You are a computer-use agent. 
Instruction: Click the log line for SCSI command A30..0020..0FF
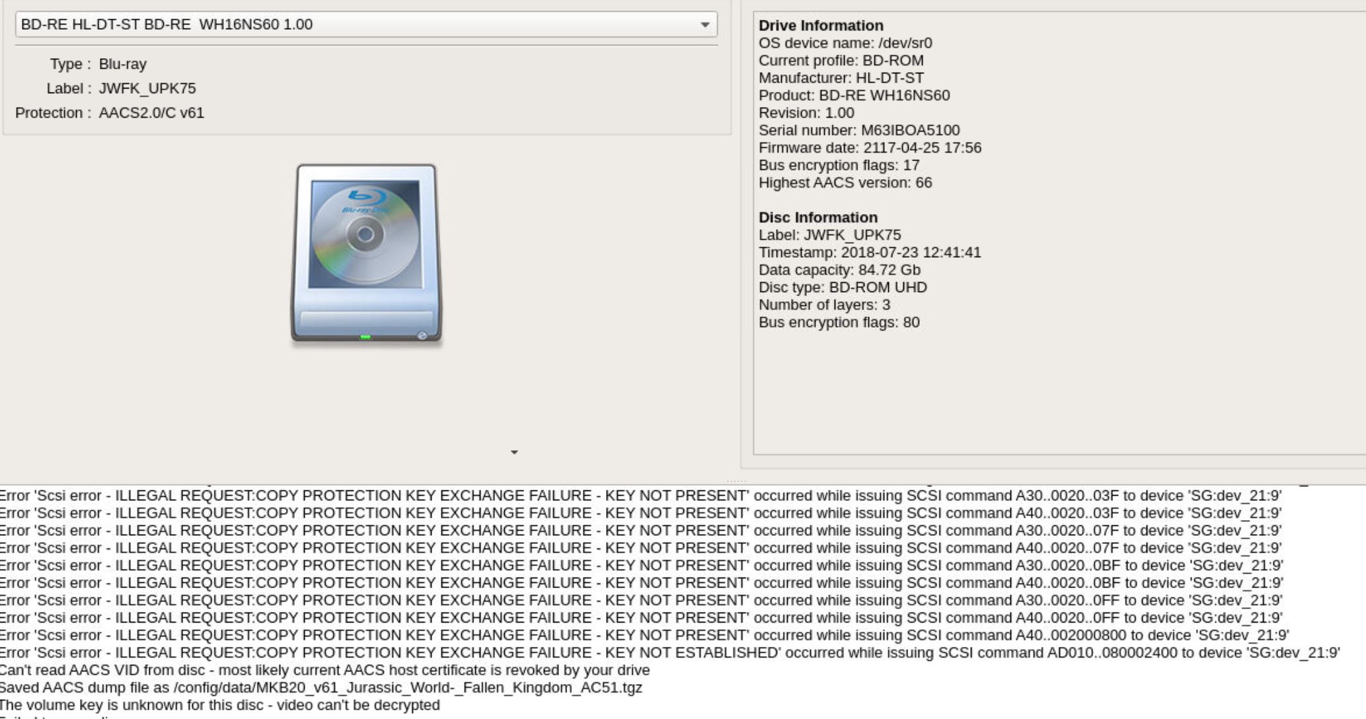click(x=642, y=601)
